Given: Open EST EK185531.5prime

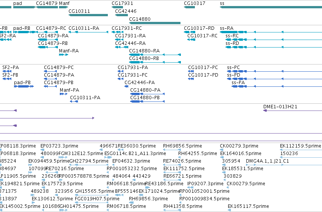Looking at the screenshot, I should point(243,169).
